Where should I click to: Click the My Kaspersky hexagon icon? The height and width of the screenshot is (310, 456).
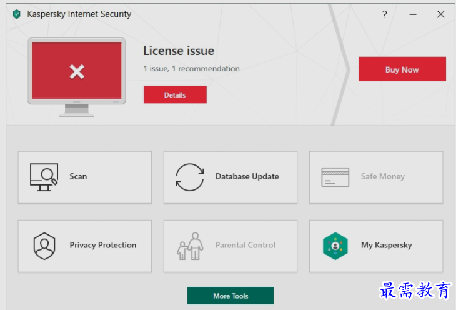coord(335,246)
